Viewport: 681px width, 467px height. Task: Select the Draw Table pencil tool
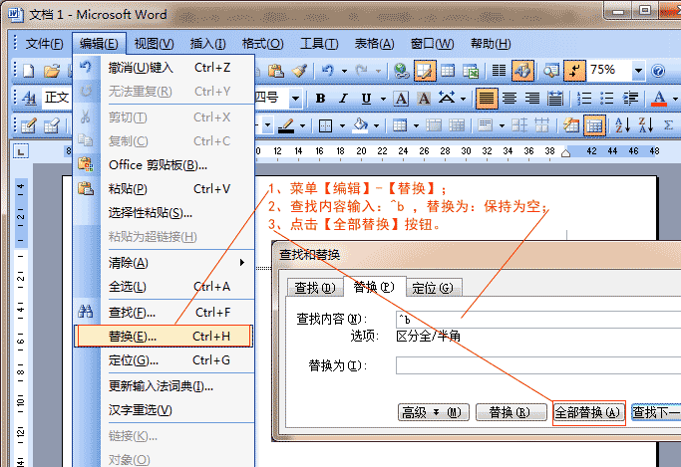coord(29,125)
